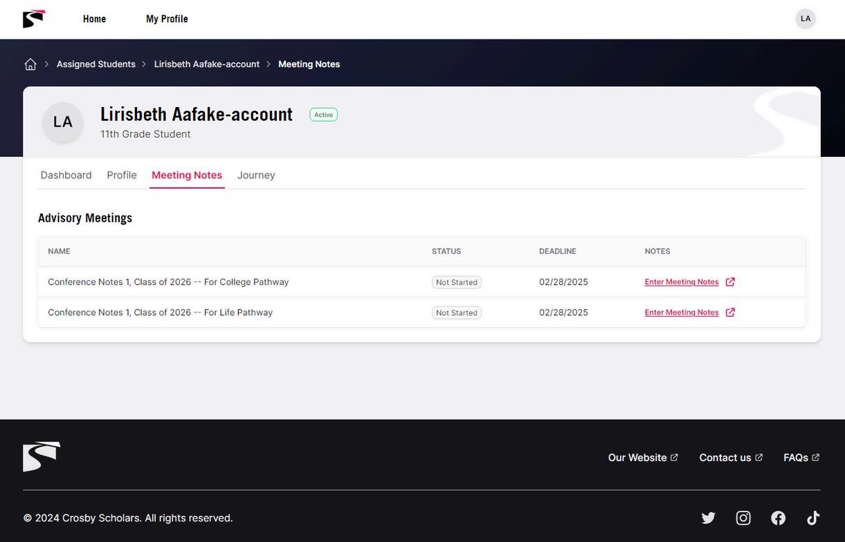Open My Profile in top navigation

167,19
